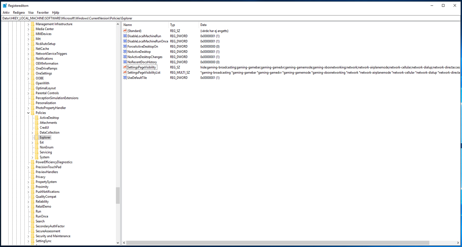Expand the System subkey under Policies
Screen dimensions: 462x247
[32, 157]
